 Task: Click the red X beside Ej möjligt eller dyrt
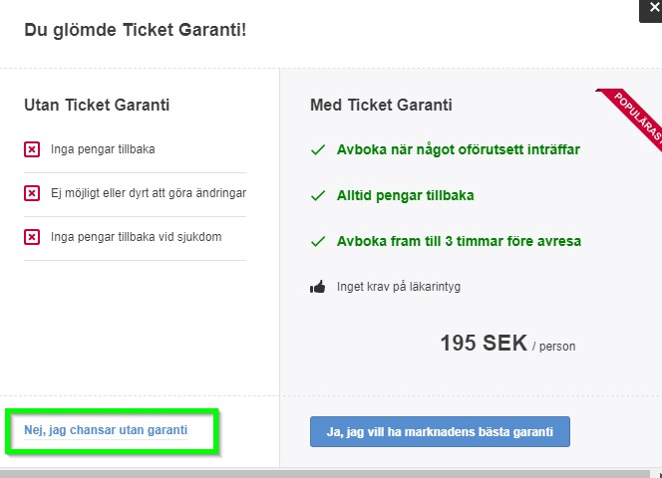32,193
